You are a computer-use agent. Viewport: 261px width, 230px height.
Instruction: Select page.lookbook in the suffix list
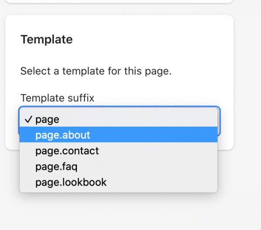pos(118,182)
